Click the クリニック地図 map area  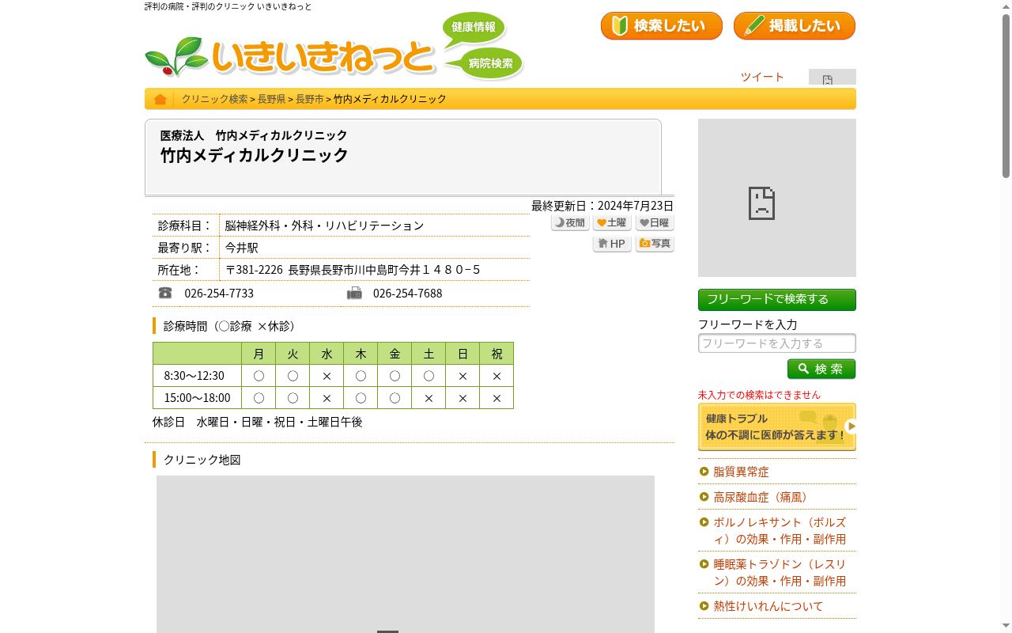click(x=406, y=554)
